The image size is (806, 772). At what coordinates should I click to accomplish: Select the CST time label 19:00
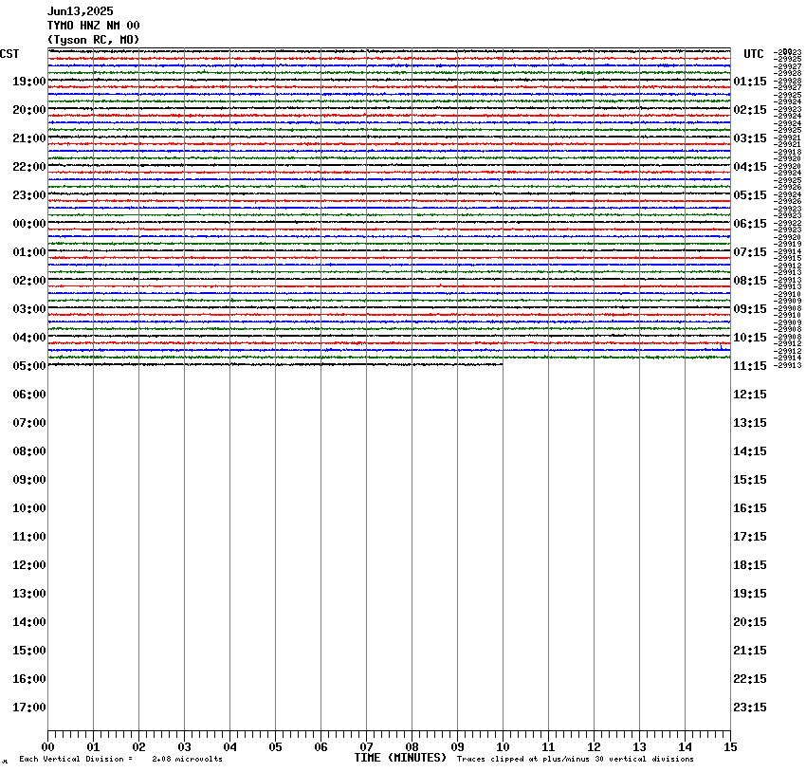pyautogui.click(x=29, y=82)
